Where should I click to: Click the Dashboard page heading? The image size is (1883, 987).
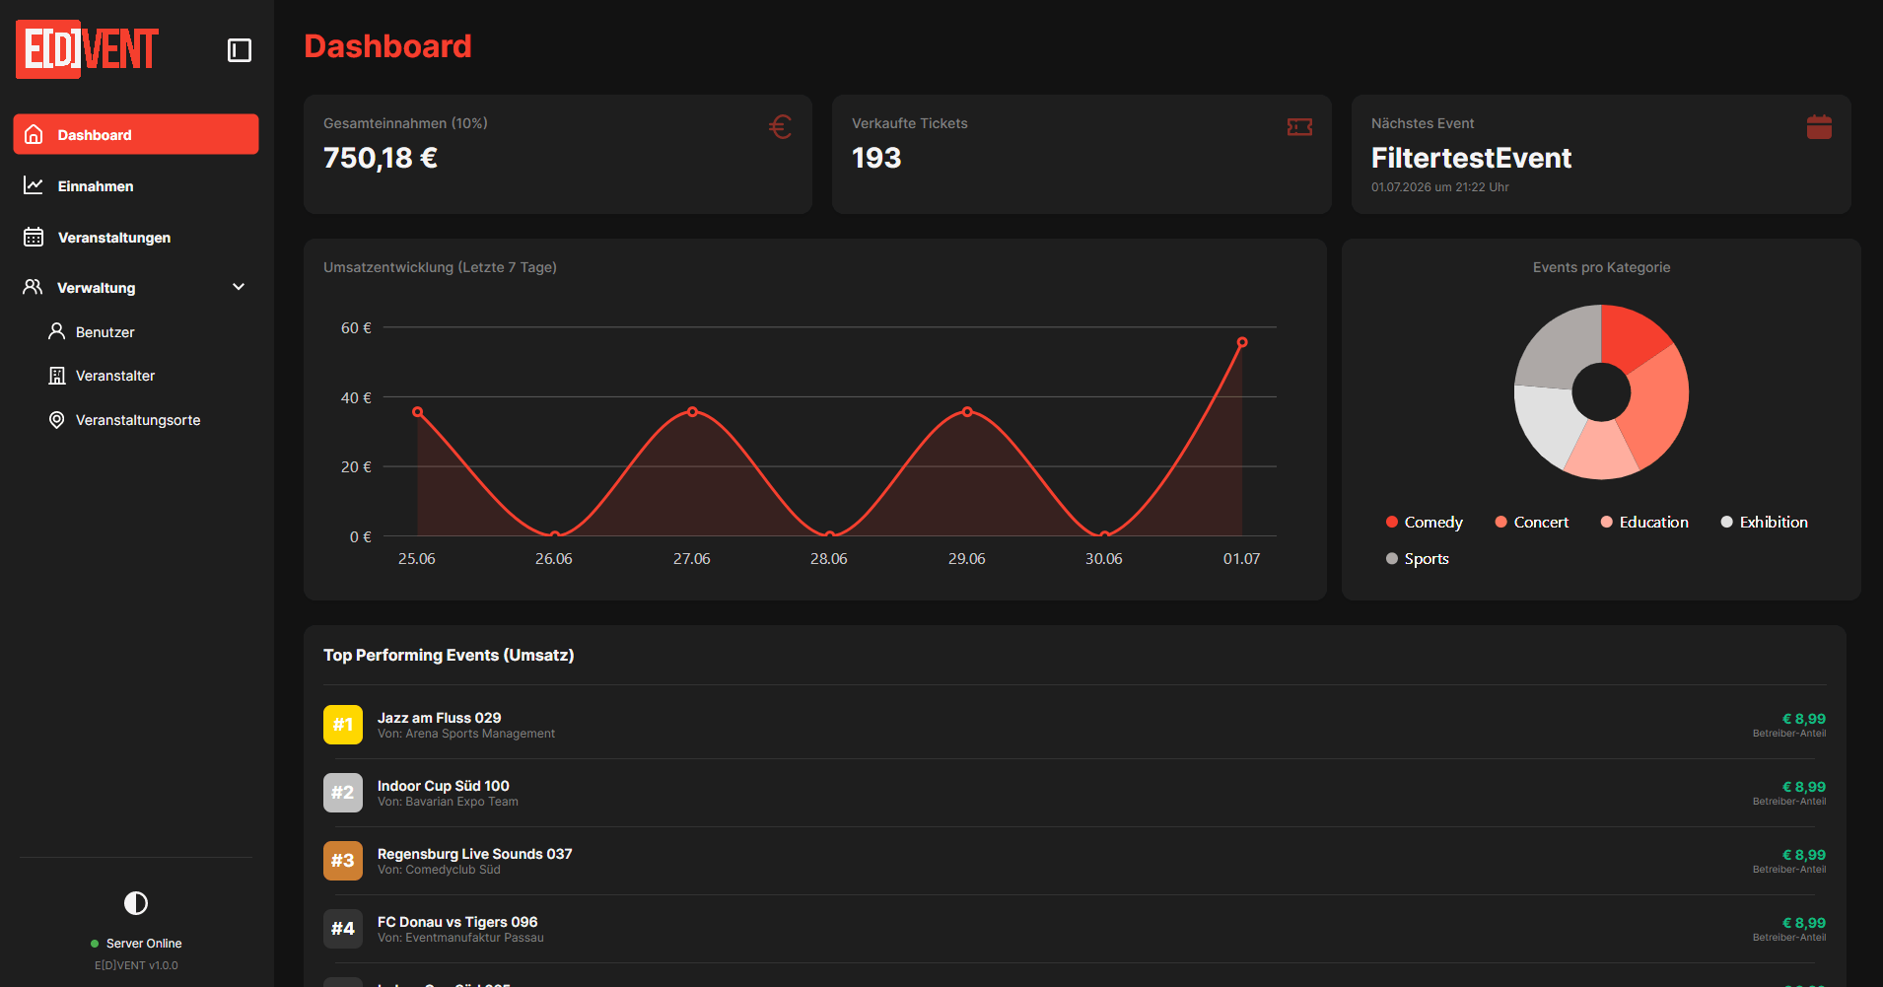click(387, 46)
